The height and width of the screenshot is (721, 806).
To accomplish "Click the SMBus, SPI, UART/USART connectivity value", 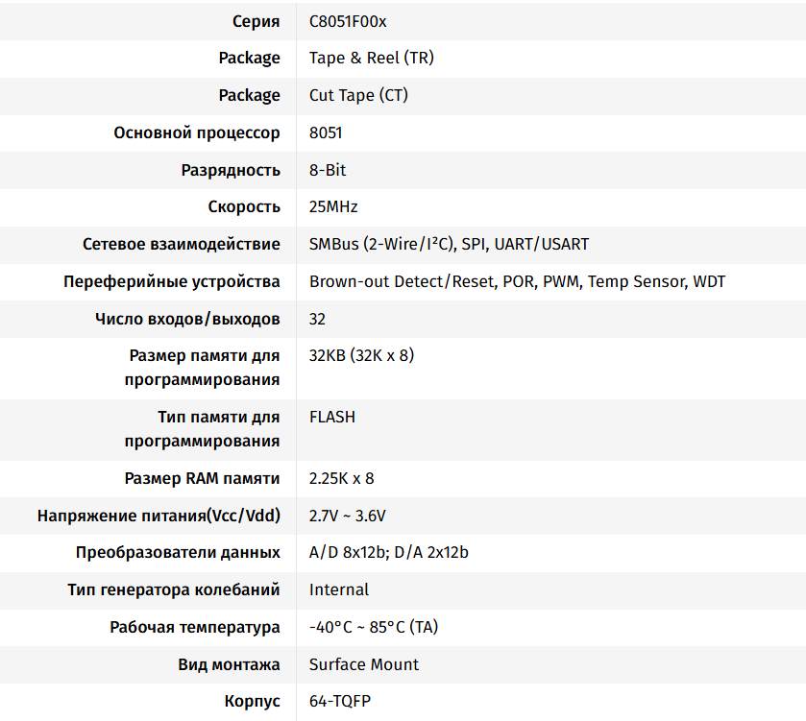I will coord(449,244).
